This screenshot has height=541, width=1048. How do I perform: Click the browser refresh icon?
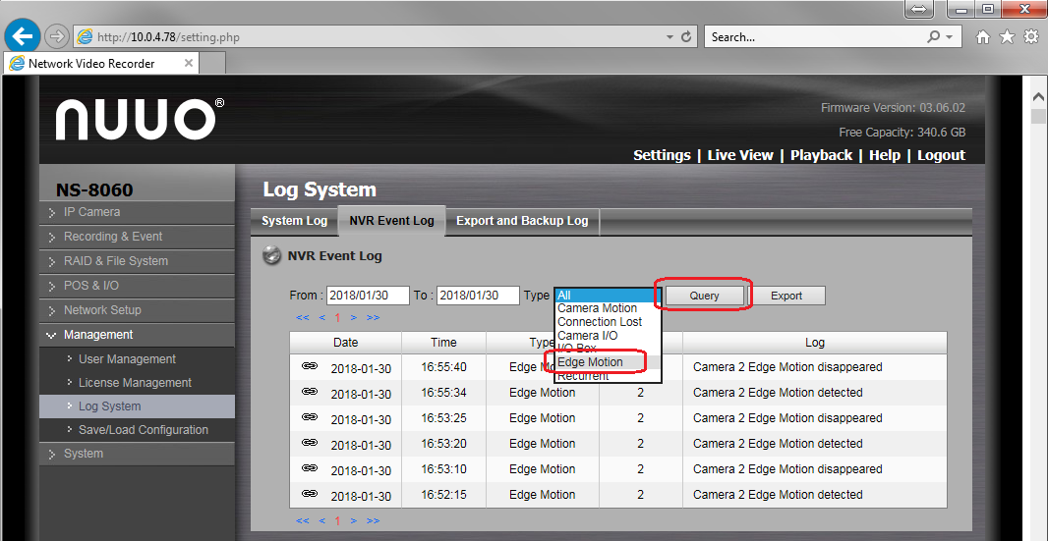click(x=685, y=37)
